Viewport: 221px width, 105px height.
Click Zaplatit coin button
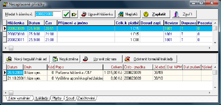(x=156, y=14)
